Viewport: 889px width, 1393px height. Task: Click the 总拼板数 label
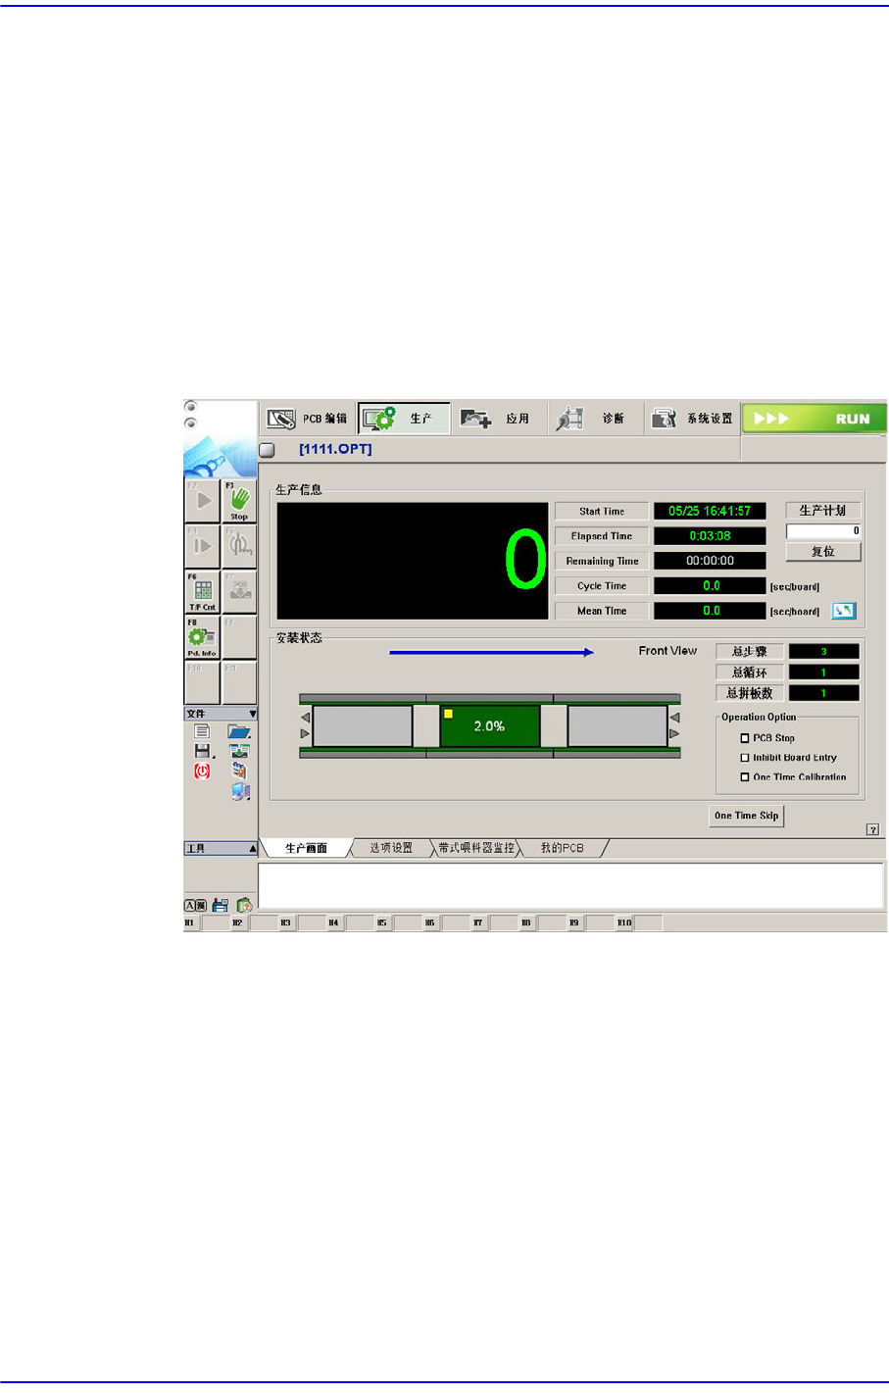point(750,693)
